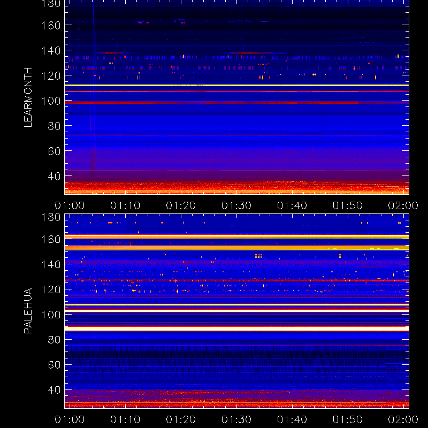Click the thick white band near 88 in PALEHUA
The height and width of the screenshot is (428, 428).
tap(236, 328)
